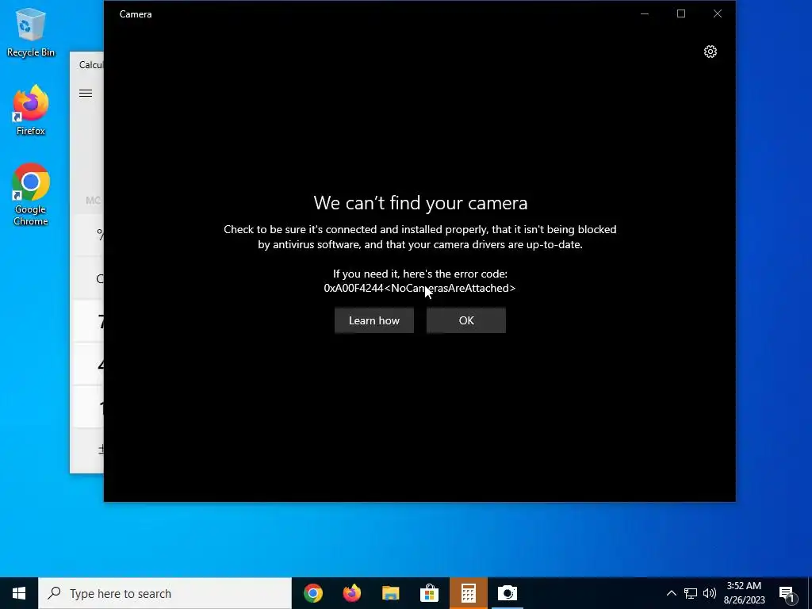Screen dimensions: 812x609
Task: Open the Recycle Bin desktop icon
Action: coord(31,32)
